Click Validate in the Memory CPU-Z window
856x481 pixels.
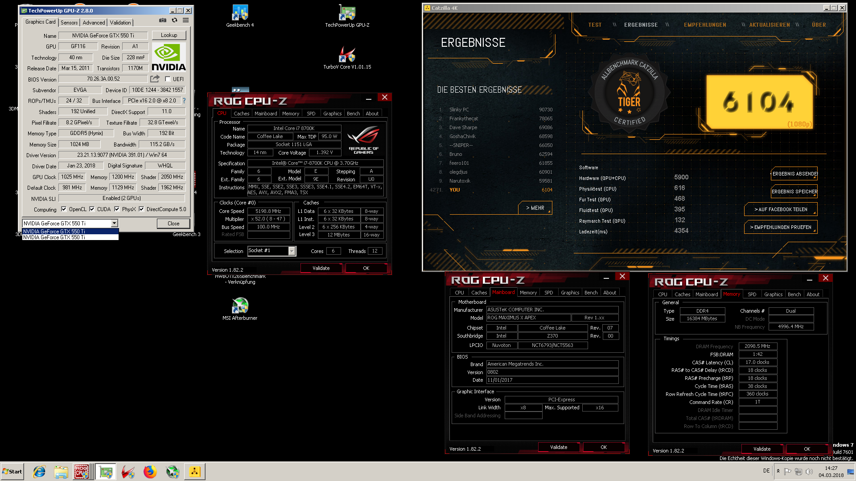(x=761, y=449)
